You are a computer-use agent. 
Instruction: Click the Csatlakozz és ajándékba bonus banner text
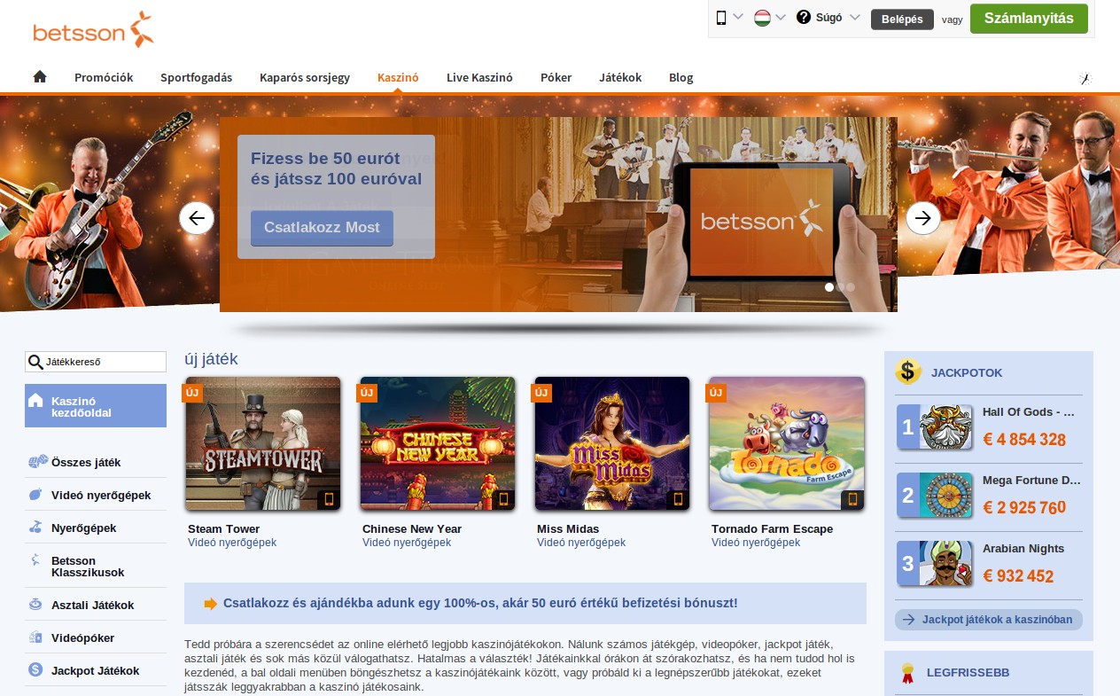tap(480, 604)
